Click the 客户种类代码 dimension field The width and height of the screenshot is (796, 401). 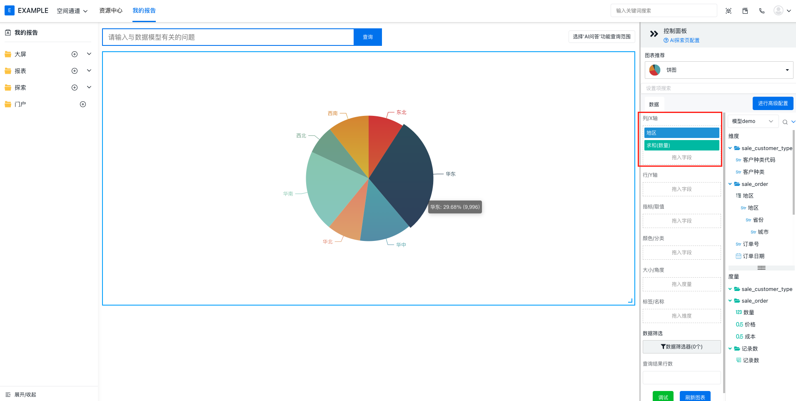click(x=759, y=160)
